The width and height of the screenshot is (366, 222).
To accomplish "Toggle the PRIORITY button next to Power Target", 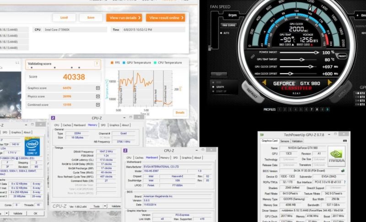I will click(x=342, y=56).
